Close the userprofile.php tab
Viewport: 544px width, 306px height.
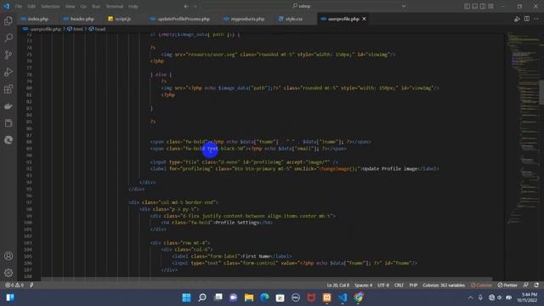[364, 19]
